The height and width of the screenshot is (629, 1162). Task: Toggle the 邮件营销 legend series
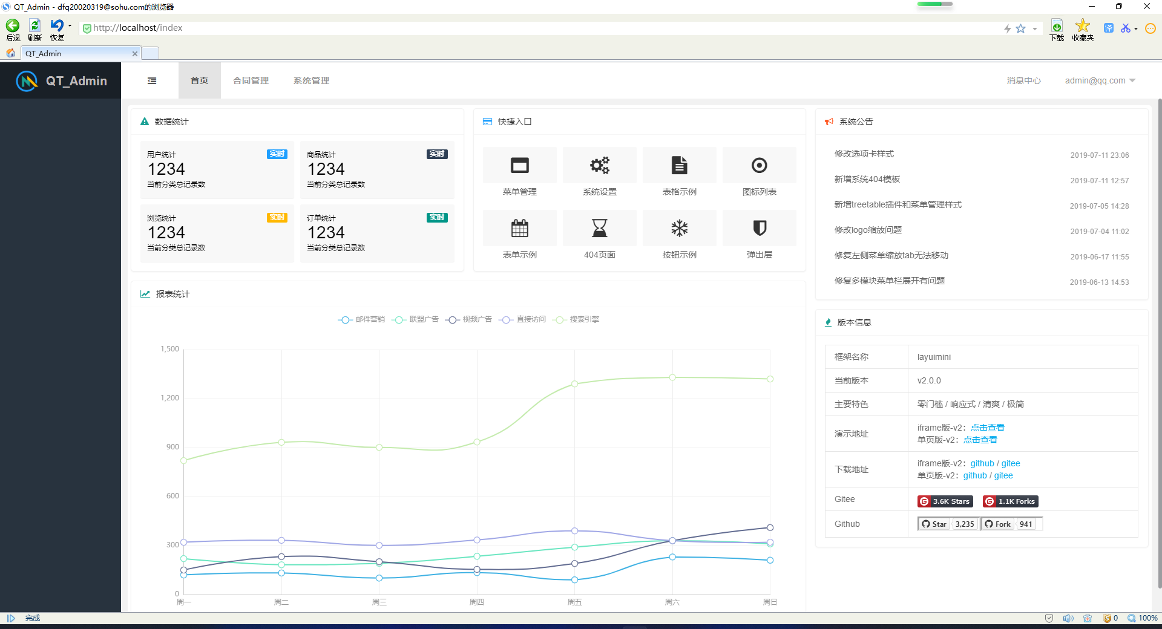point(361,319)
